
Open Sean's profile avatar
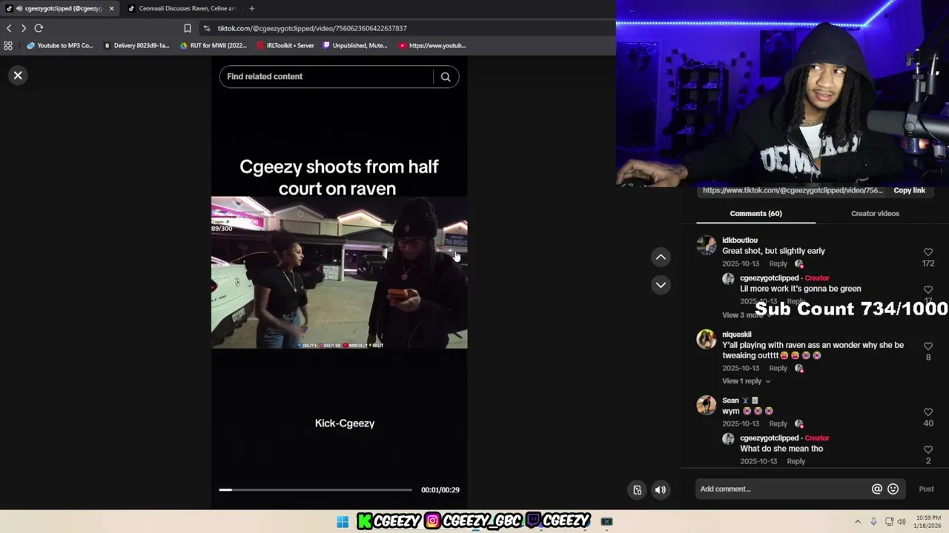click(x=707, y=405)
